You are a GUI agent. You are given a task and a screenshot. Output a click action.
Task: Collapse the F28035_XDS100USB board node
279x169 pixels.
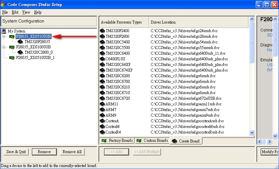(x=4, y=47)
